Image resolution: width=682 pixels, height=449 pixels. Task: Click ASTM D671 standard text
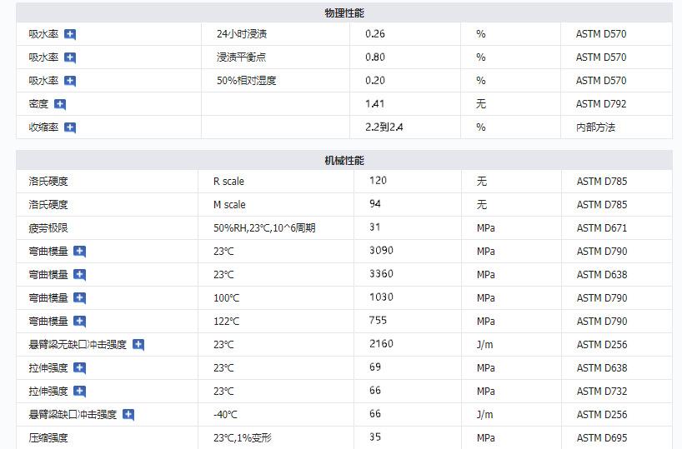click(x=601, y=227)
